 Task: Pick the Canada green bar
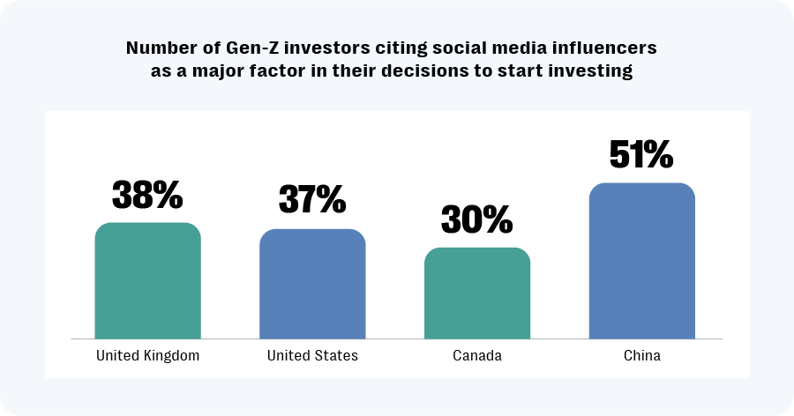(x=477, y=293)
